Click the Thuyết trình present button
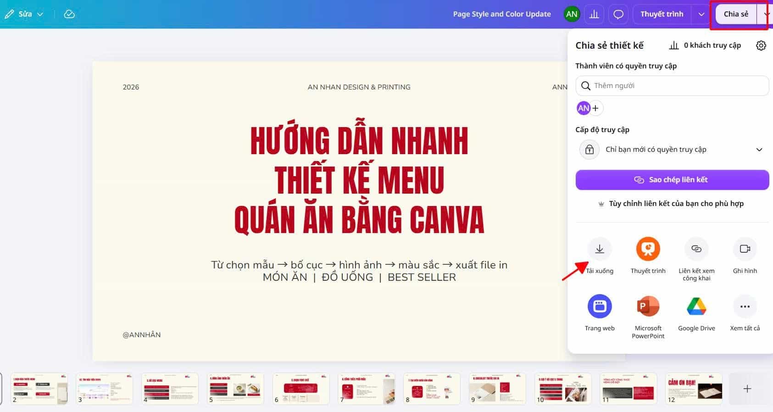 coord(662,14)
